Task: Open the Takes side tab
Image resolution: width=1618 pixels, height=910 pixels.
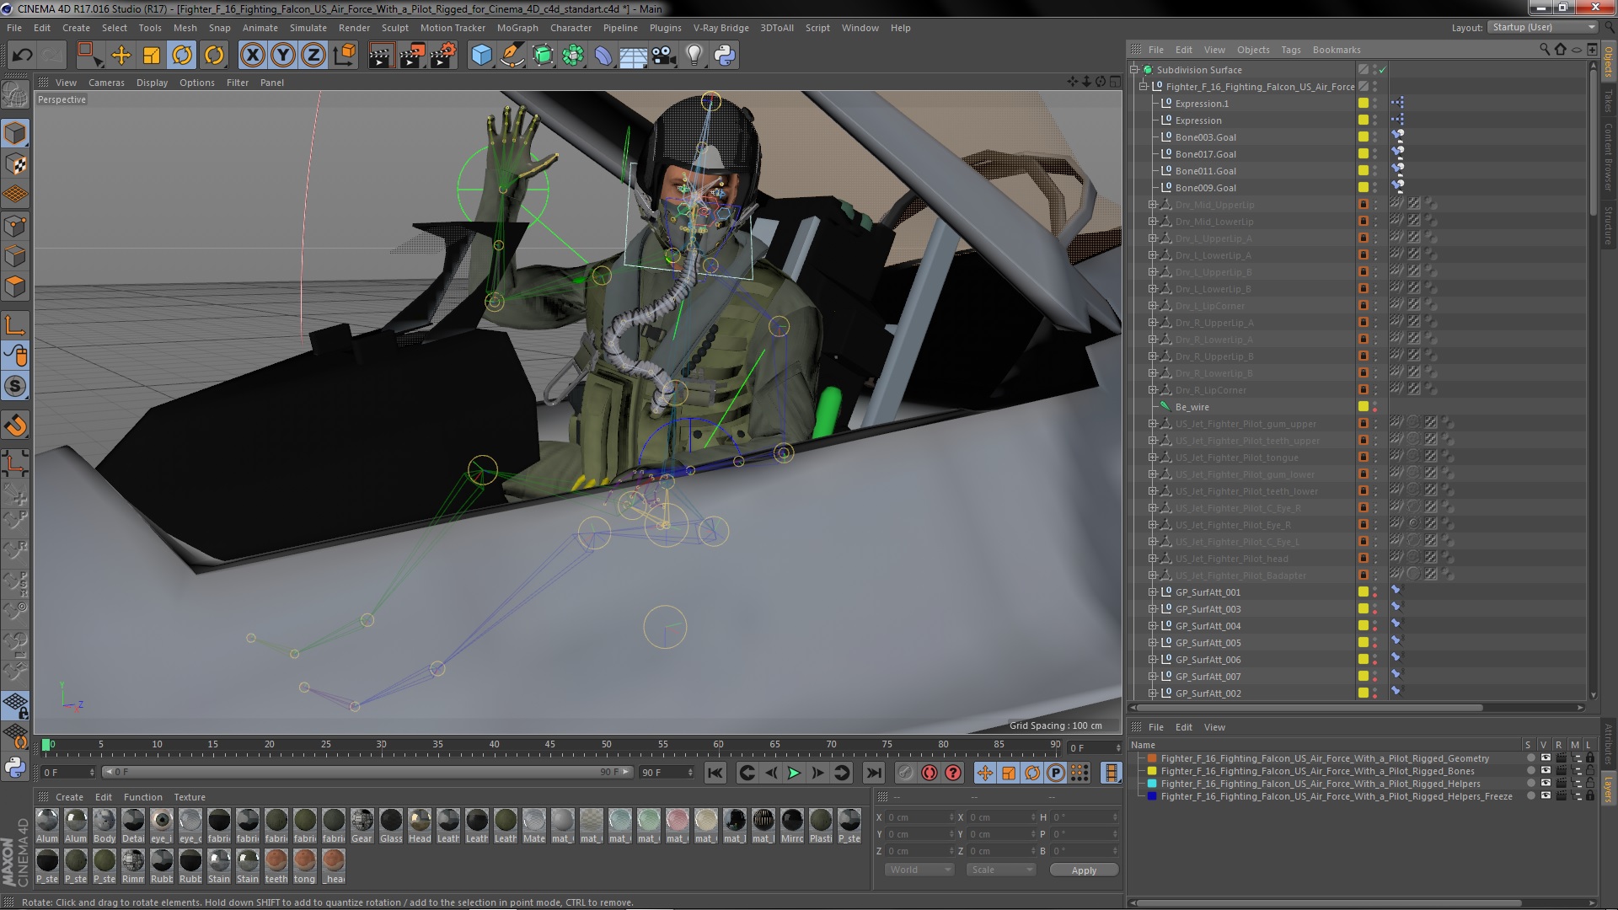Action: coord(1608,101)
